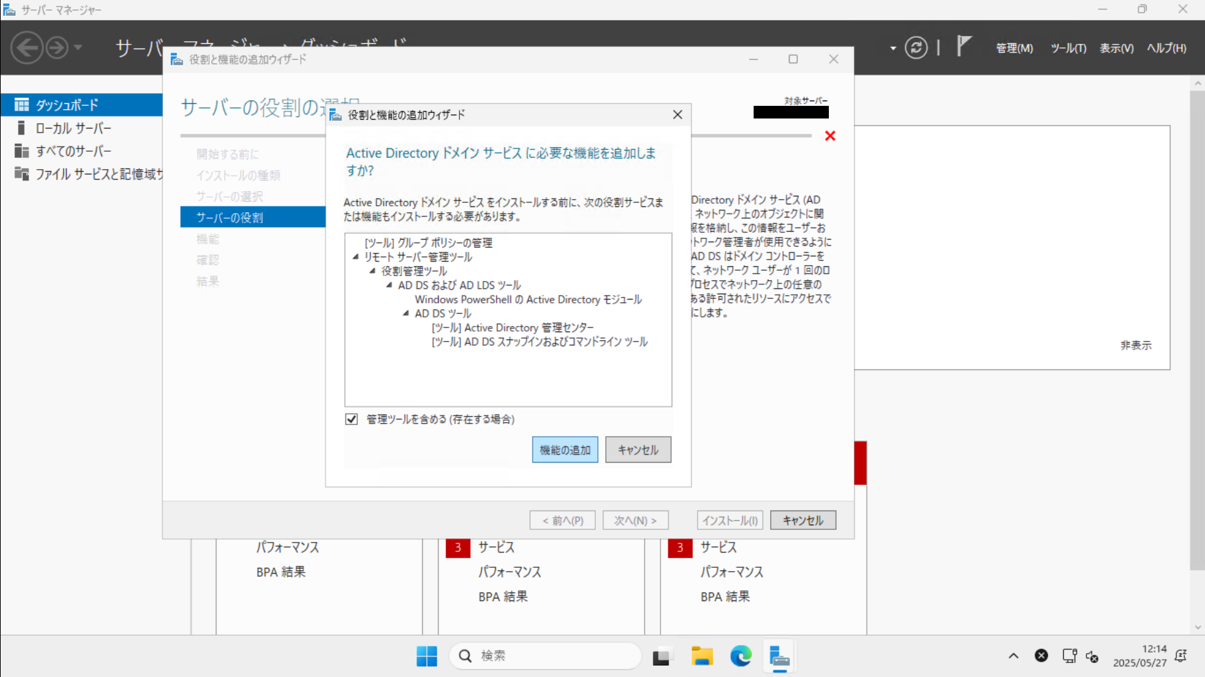
Task: Open the notification bell icon in taskbar
Action: [1182, 656]
